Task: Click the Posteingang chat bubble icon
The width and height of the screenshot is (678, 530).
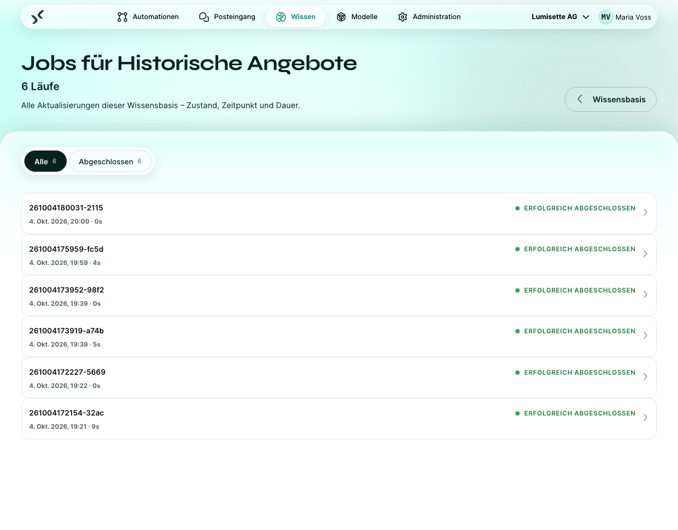Action: click(x=204, y=17)
